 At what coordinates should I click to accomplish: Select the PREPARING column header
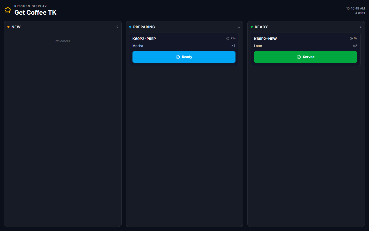click(144, 27)
